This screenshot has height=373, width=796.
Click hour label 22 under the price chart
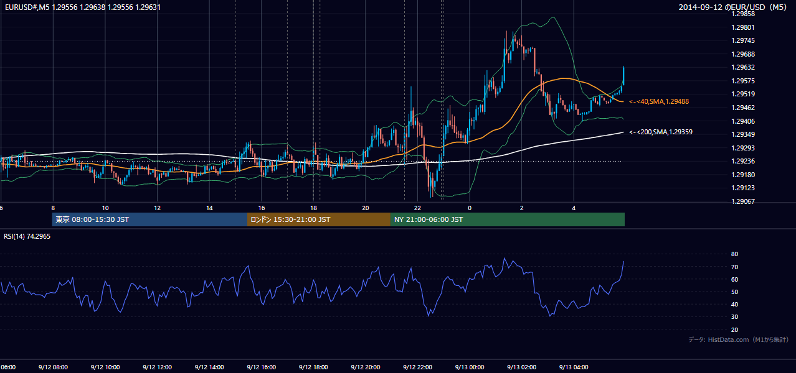pyautogui.click(x=417, y=208)
